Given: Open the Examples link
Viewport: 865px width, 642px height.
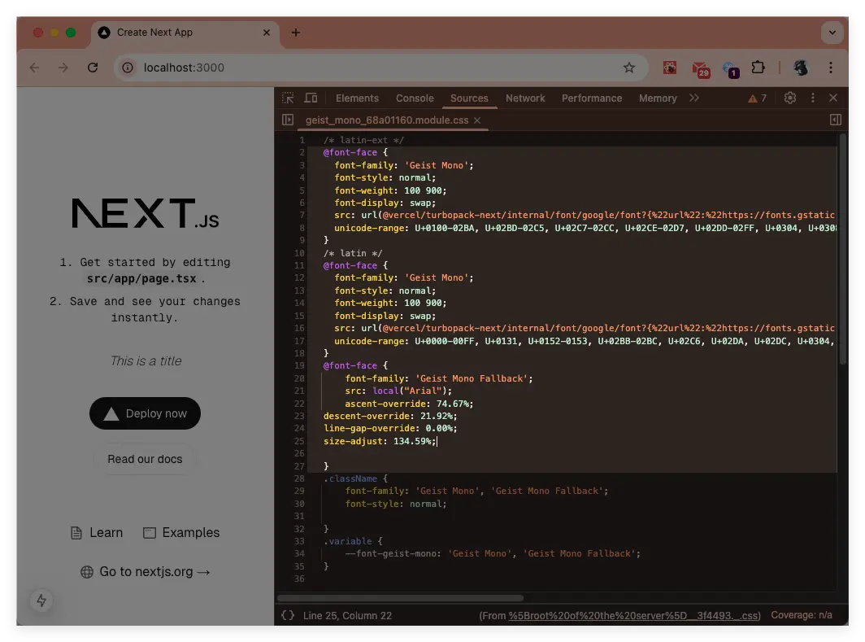Looking at the screenshot, I should (x=181, y=533).
